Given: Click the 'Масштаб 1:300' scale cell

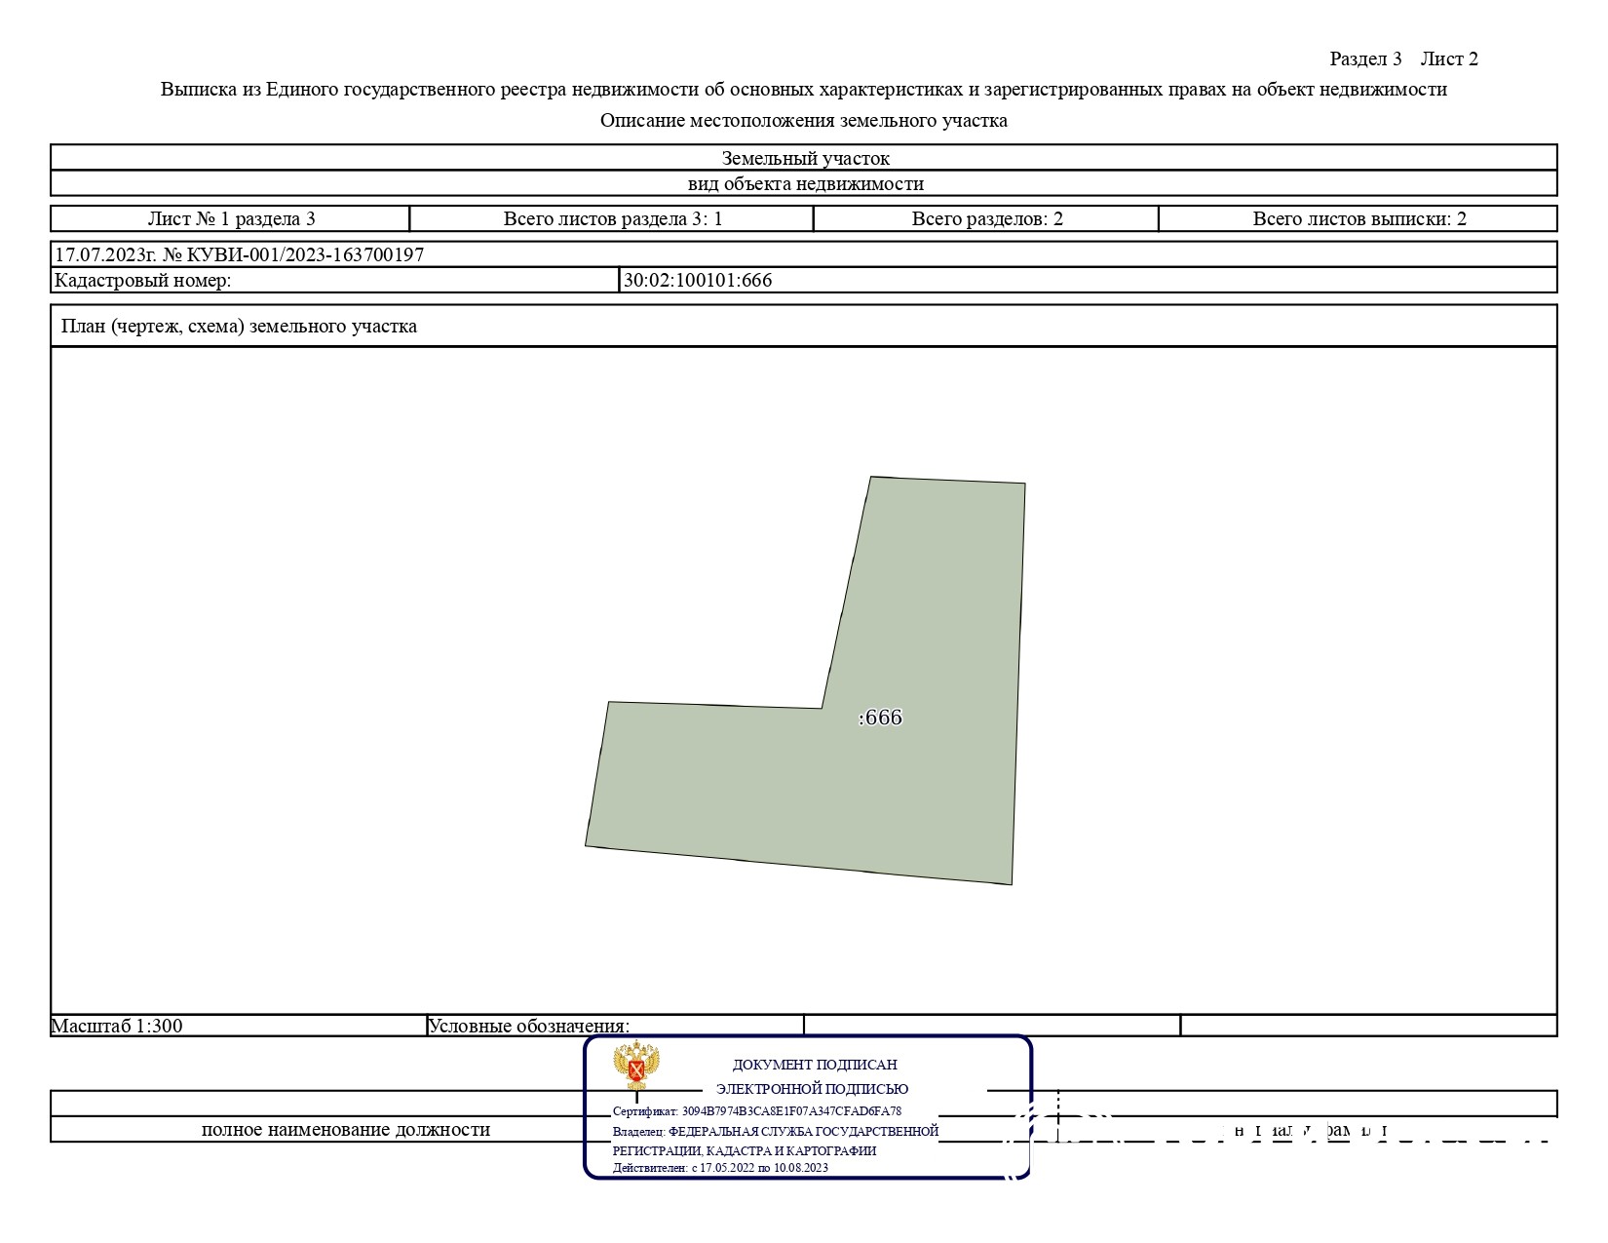Looking at the screenshot, I should [x=117, y=1026].
